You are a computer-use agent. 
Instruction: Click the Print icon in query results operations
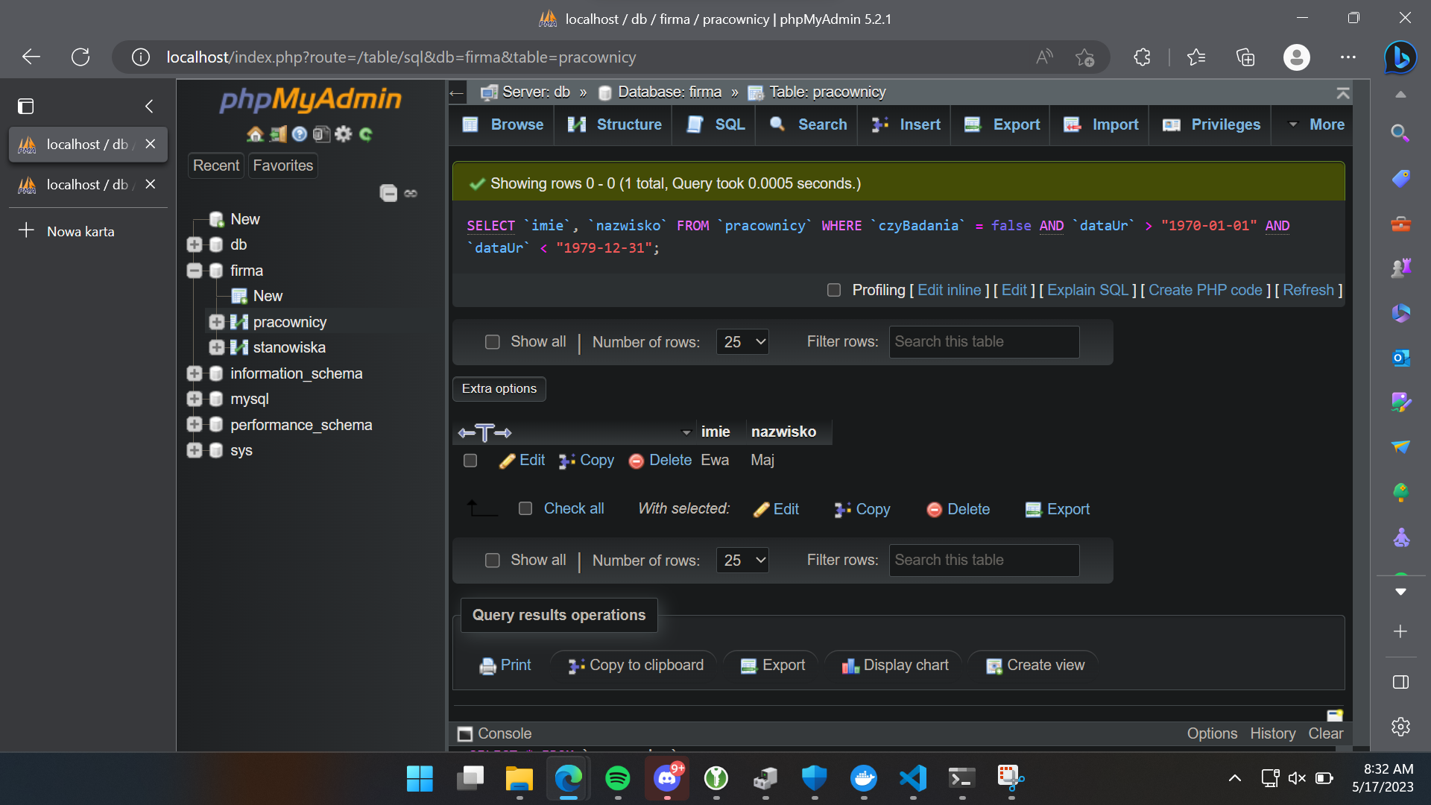(x=487, y=666)
